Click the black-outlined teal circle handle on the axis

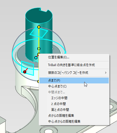point(39,49)
